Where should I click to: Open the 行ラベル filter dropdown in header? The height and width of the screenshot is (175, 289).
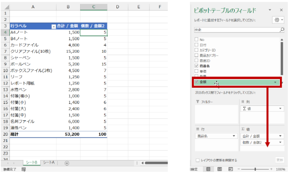coord(53,26)
